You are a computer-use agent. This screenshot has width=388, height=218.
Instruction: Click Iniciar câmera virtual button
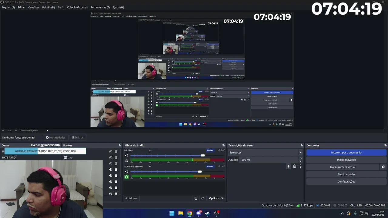[343, 167]
